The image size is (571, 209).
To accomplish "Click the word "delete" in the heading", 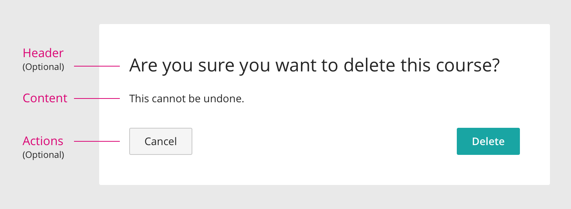I will (x=369, y=65).
